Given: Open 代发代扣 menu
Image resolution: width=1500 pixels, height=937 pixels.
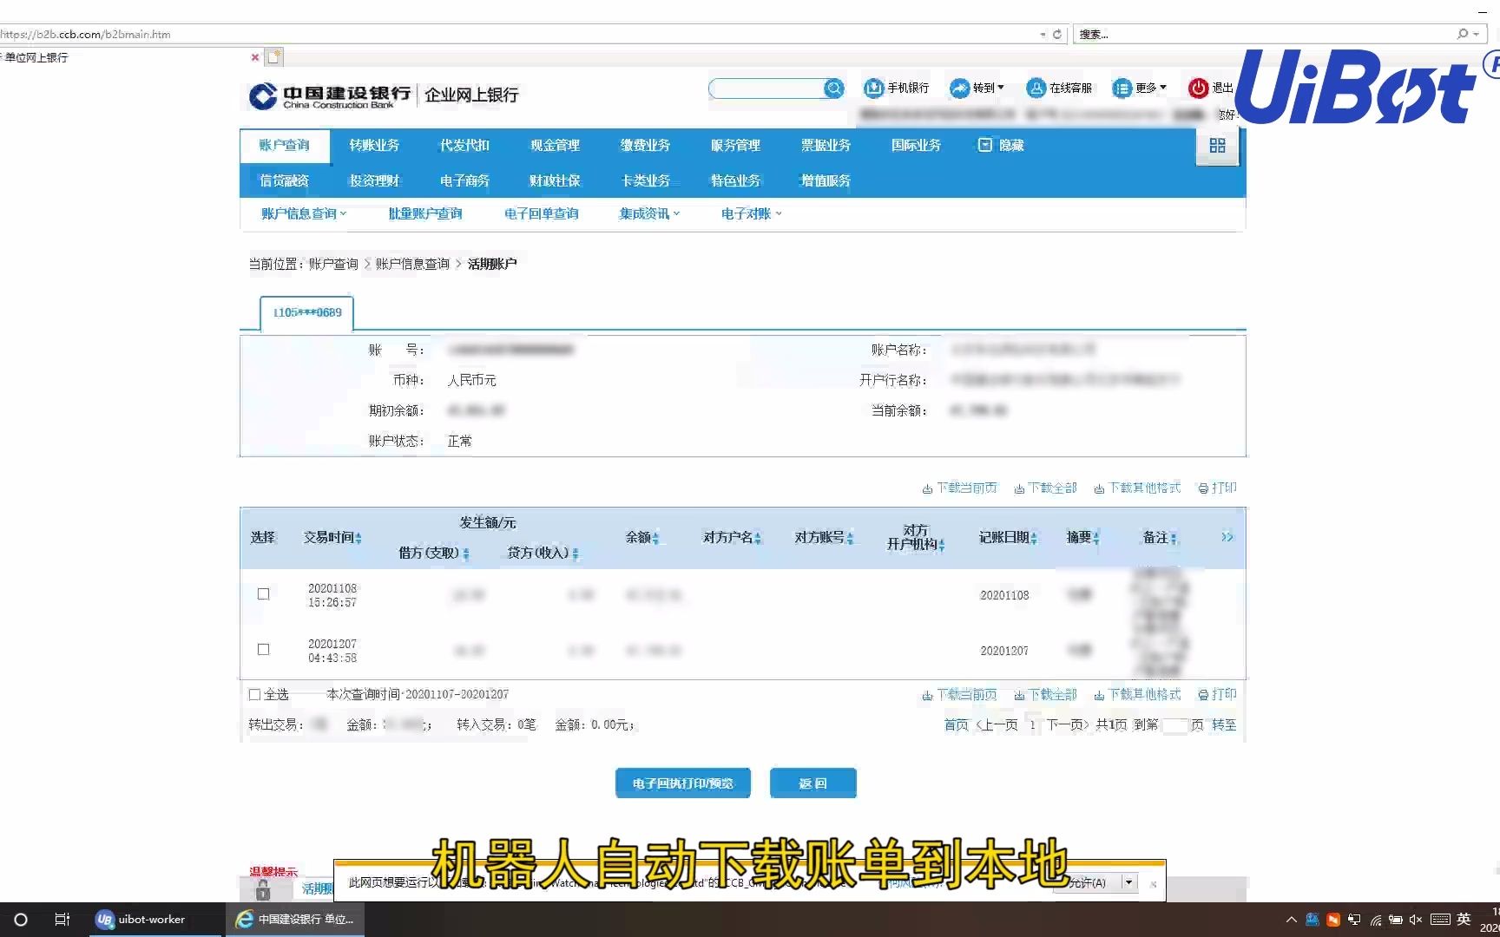Looking at the screenshot, I should [x=464, y=146].
